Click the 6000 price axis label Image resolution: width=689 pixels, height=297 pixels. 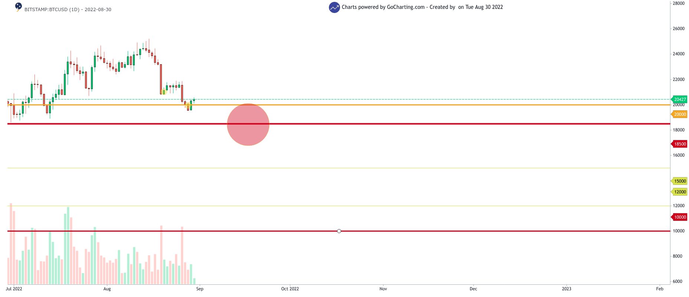coord(677,281)
